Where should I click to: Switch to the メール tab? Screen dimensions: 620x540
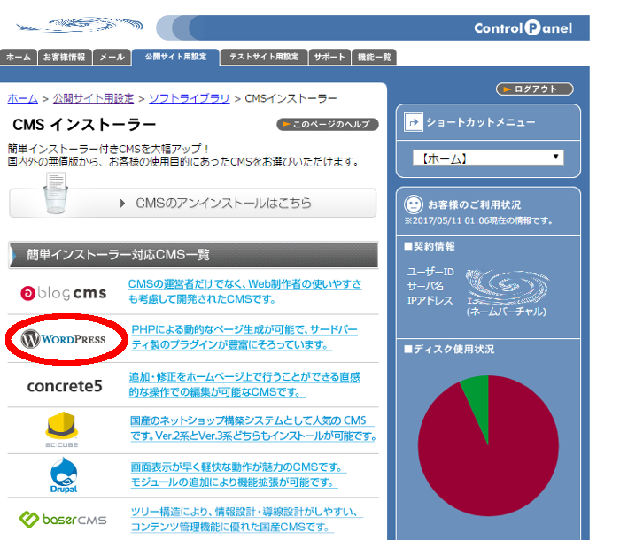tap(112, 57)
